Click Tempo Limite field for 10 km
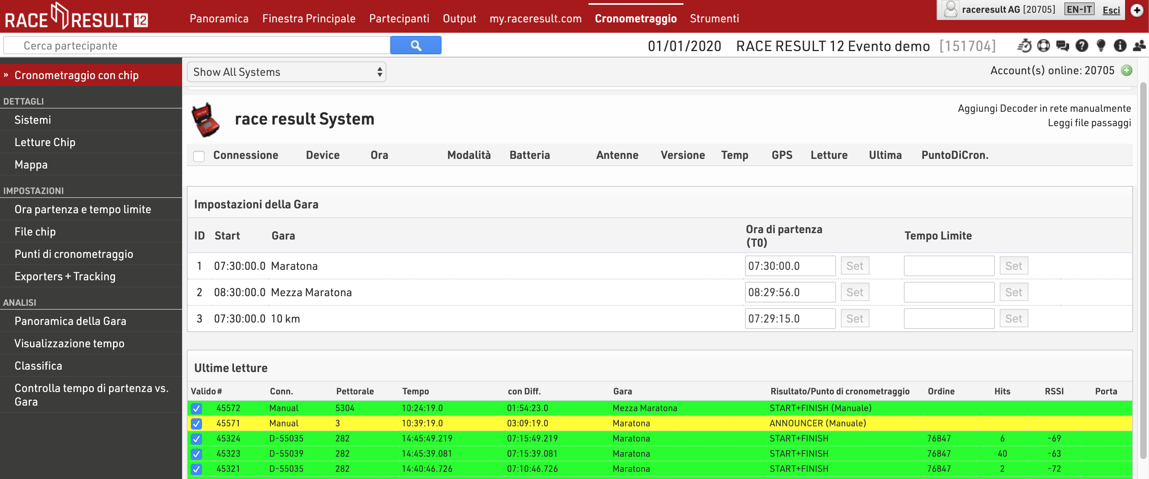This screenshot has height=479, width=1149. [949, 319]
